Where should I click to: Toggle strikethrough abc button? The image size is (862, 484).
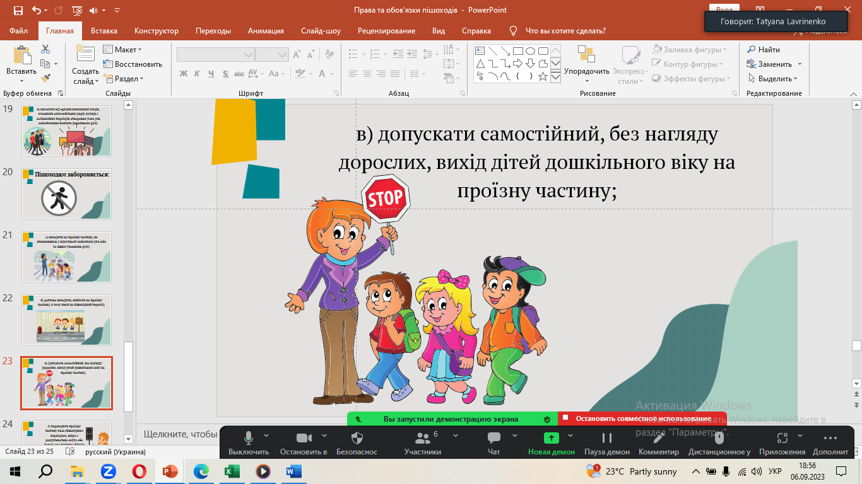pos(239,74)
